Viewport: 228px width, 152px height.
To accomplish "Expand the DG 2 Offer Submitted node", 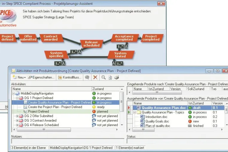I will (x=17, y=116).
